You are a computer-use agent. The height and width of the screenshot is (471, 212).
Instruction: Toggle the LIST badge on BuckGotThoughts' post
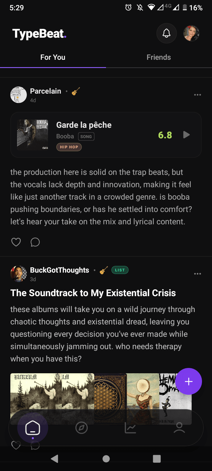click(x=120, y=270)
